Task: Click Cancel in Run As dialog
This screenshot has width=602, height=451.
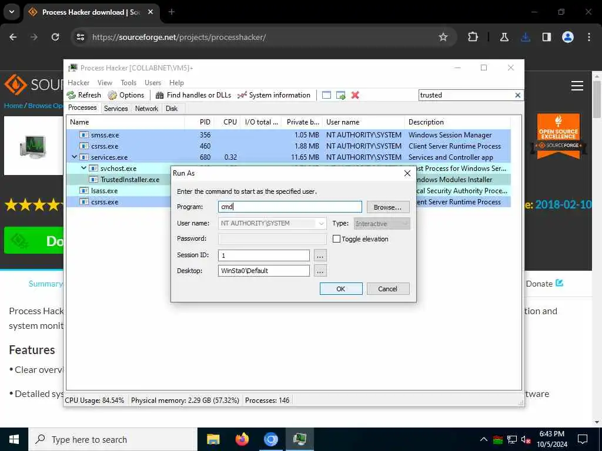Action: [388, 289]
